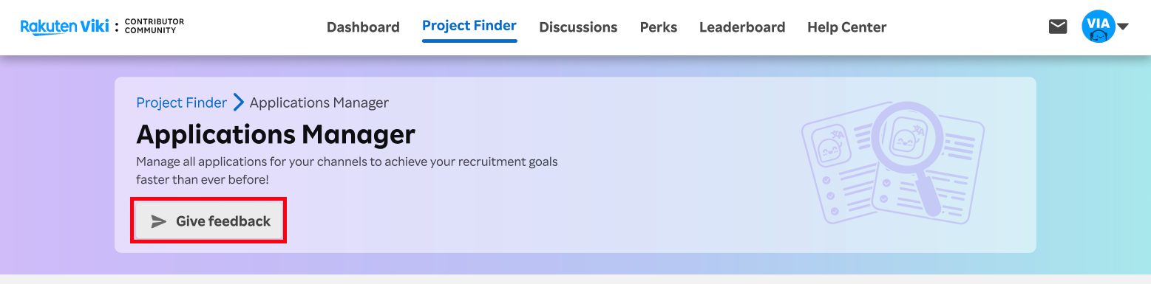Click the Contributor Community label
This screenshot has height=284, width=1151.
click(155, 27)
